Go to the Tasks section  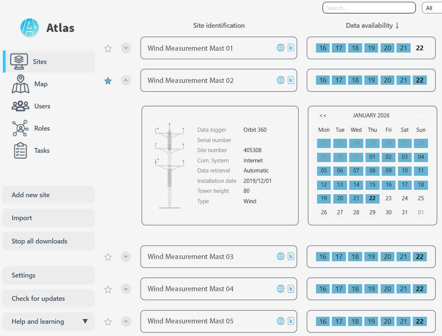tap(41, 151)
